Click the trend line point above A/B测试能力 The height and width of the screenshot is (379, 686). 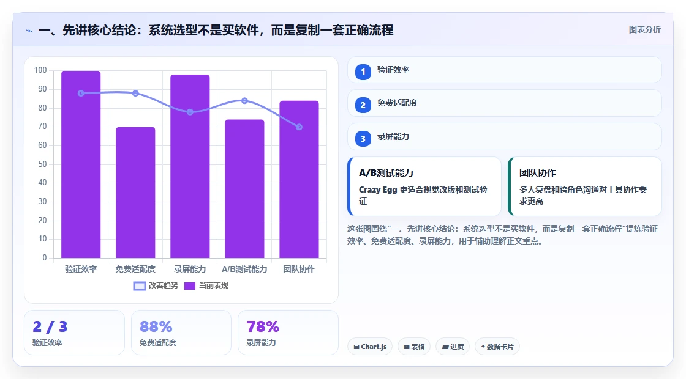click(x=244, y=101)
